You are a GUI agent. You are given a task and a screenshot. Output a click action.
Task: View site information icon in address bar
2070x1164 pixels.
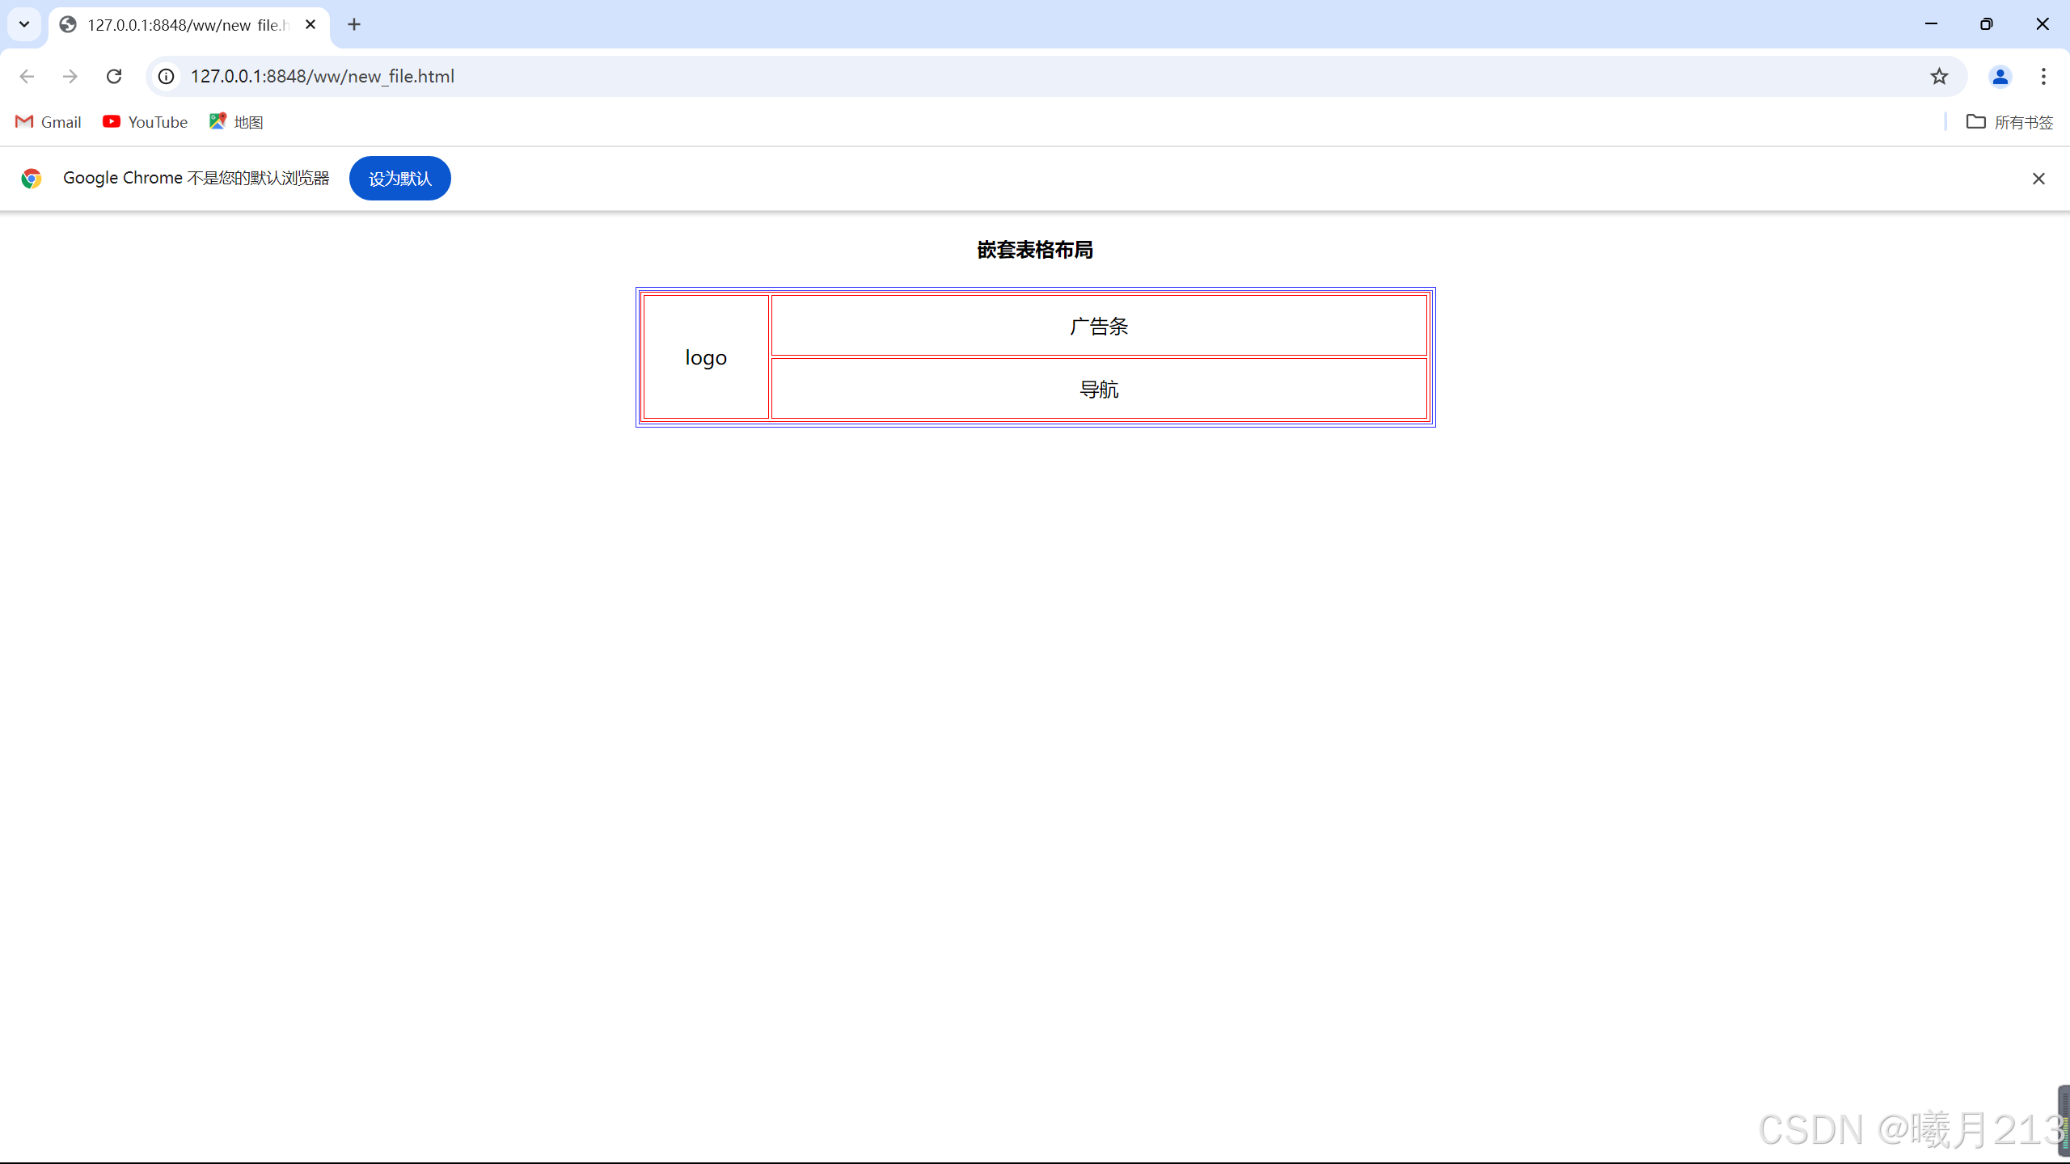(x=166, y=76)
